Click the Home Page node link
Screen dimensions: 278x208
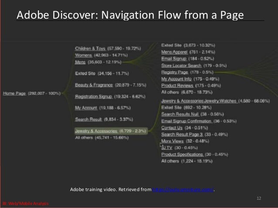[14, 93]
